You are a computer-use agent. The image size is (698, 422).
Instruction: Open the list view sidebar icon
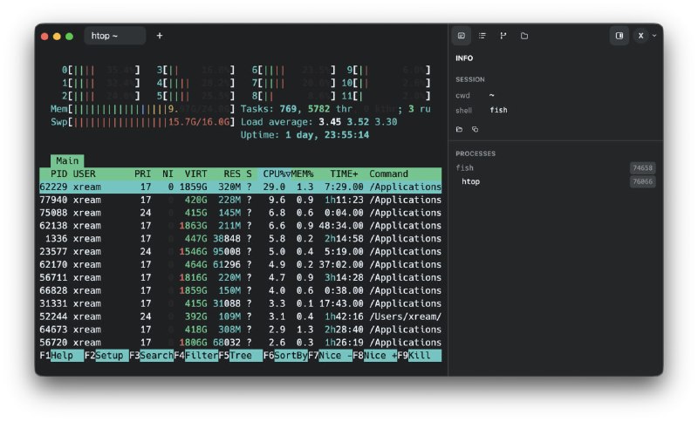pos(482,36)
